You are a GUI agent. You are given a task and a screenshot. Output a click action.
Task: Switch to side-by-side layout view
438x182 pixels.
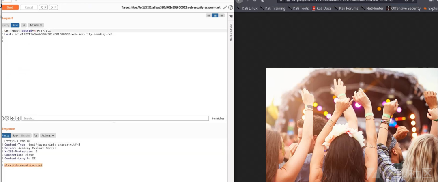(209, 16)
